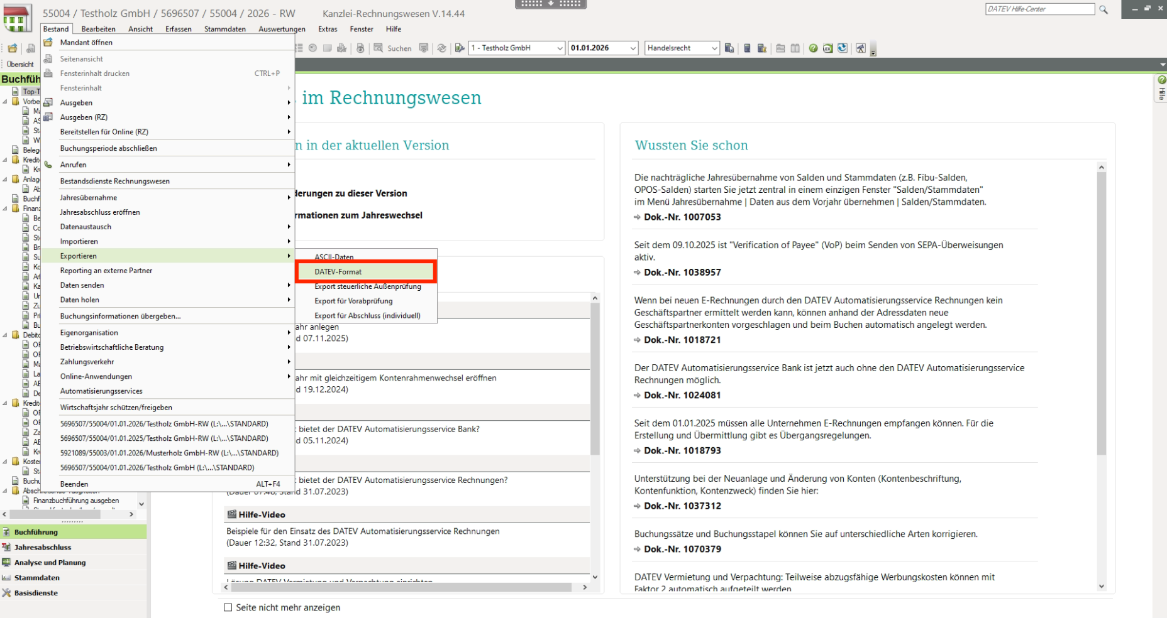Choose Wirtschaftsjahr schützen/freigeben
This screenshot has width=1167, height=618.
click(168, 407)
